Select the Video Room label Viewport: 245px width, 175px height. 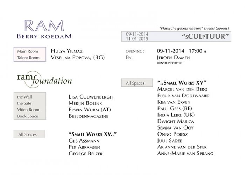click(28, 110)
